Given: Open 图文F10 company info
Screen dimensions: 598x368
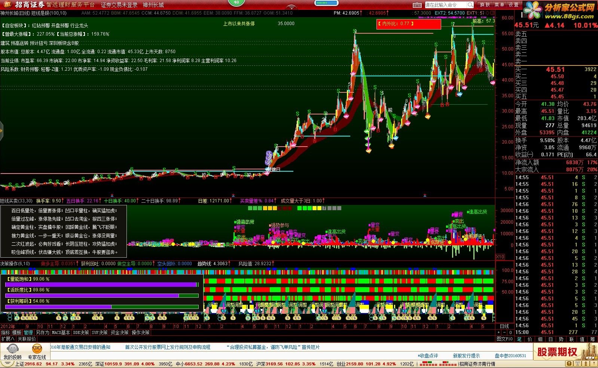Looking at the screenshot, I should pyautogui.click(x=505, y=339).
